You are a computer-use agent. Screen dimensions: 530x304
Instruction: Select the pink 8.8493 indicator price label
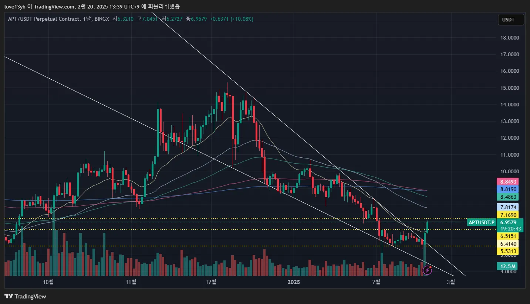coord(508,182)
